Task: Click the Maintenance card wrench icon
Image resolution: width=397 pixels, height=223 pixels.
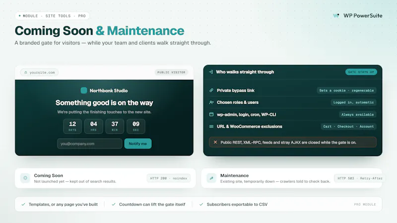Action: [x=211, y=178]
